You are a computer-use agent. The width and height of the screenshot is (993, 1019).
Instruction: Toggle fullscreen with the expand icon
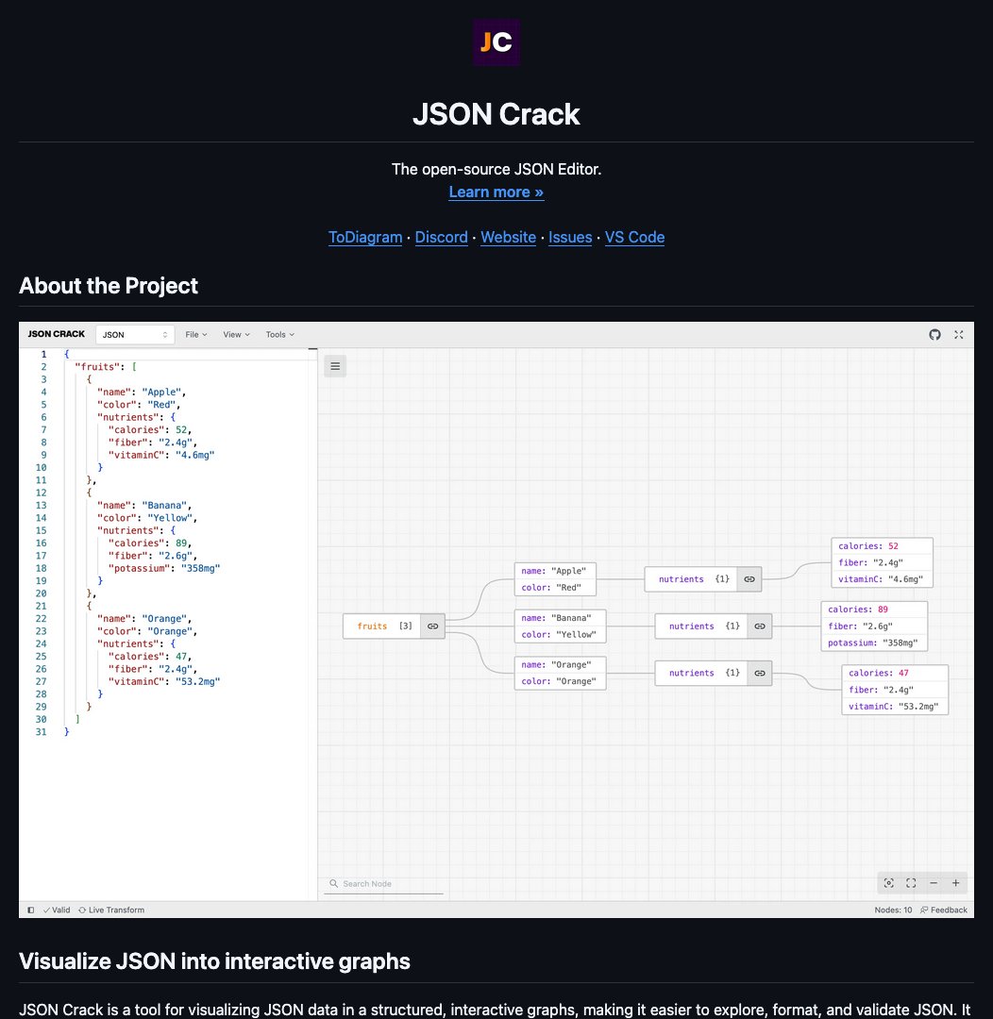tap(958, 335)
